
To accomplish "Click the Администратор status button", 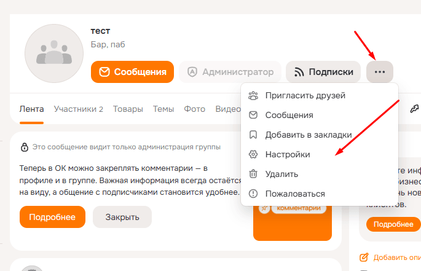I will coord(230,72).
